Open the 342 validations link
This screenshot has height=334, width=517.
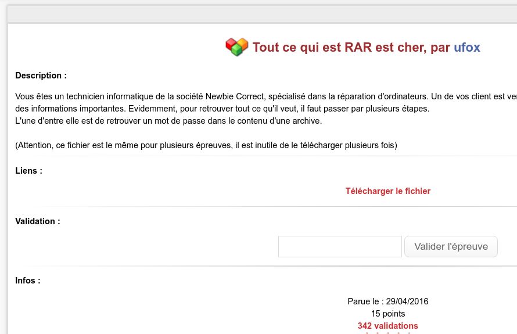[387, 326]
